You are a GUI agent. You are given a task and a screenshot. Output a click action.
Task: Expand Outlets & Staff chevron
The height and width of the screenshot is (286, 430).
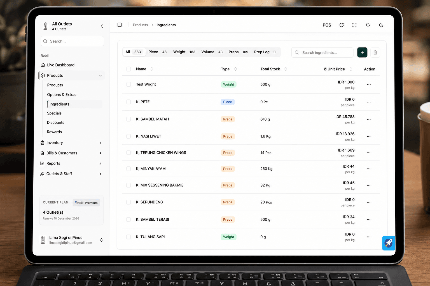click(x=101, y=174)
